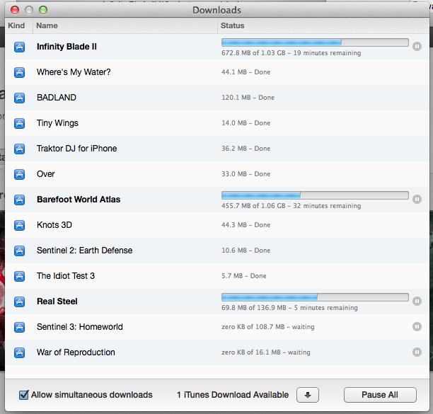The image size is (433, 414).
Task: Click the app icon beside Knots 3D
Action: coord(19,225)
